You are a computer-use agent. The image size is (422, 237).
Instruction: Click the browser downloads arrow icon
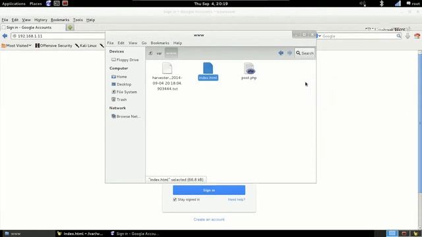[407, 36]
